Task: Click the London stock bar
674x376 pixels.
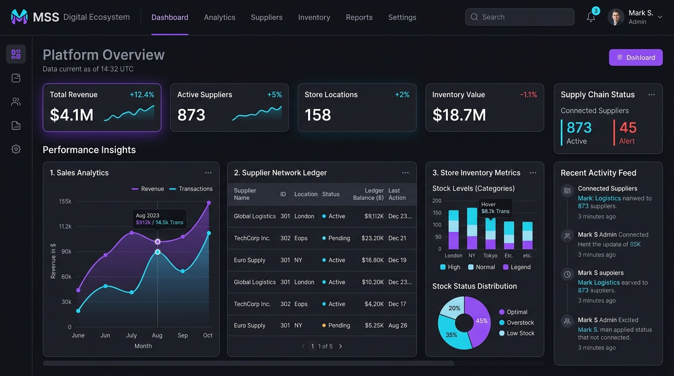Action: point(454,230)
